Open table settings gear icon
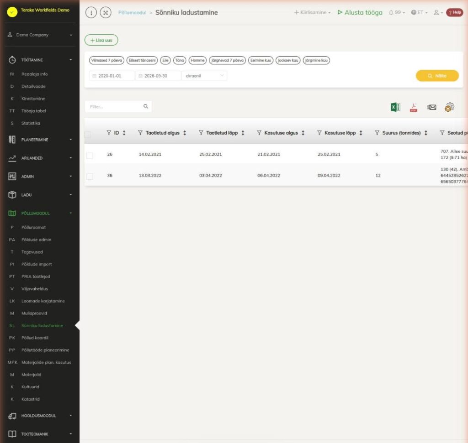 (449, 107)
